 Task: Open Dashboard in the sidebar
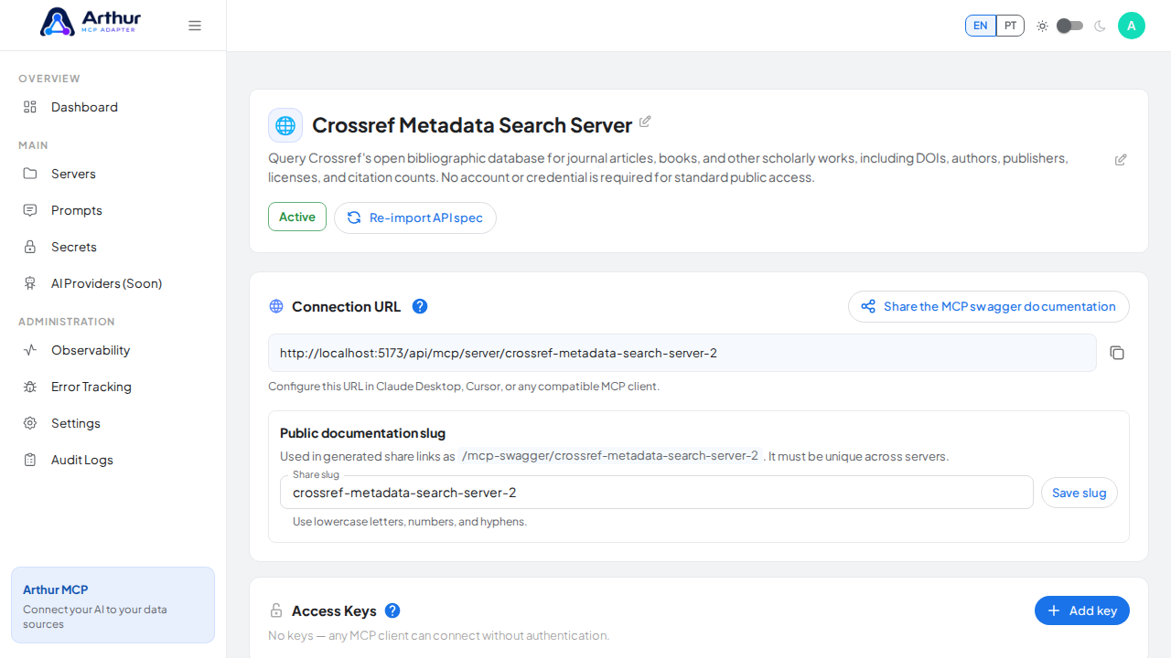113,107
